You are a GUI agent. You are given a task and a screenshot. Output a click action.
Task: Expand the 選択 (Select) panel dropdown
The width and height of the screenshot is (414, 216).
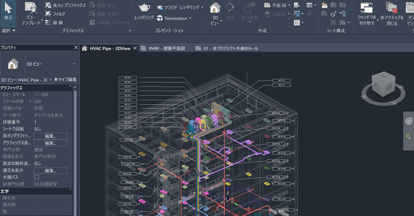(8, 31)
